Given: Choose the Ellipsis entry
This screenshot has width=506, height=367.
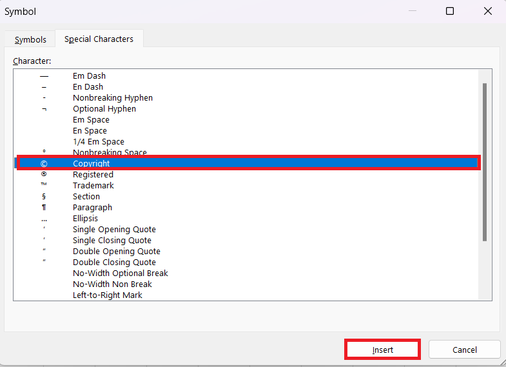Looking at the screenshot, I should pos(246,219).
